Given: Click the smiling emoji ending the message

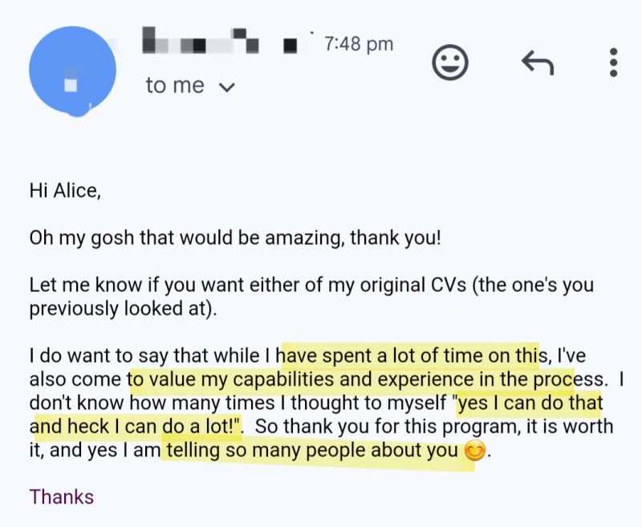Looking at the screenshot, I should coord(474,452).
